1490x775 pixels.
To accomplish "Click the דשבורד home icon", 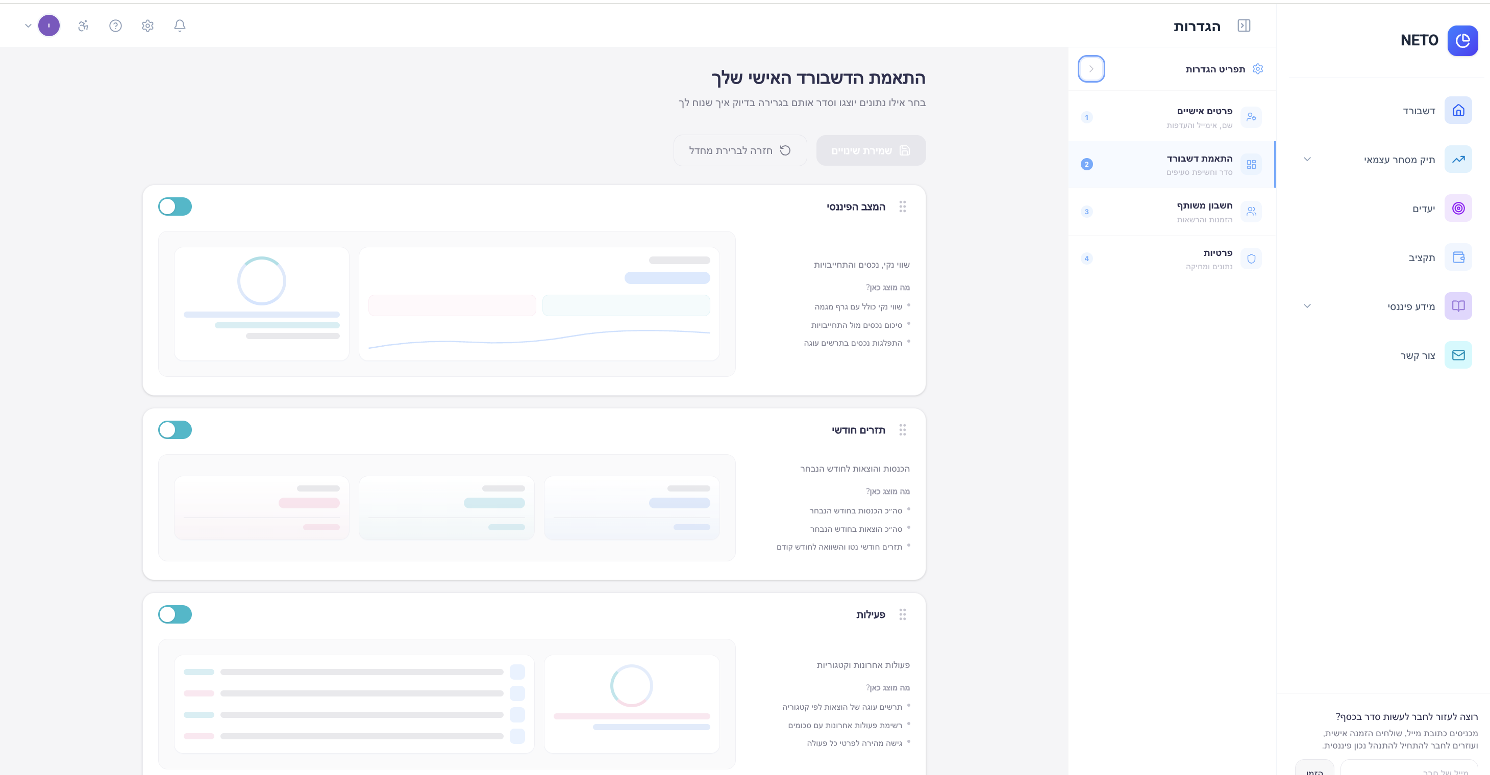I will click(1458, 110).
